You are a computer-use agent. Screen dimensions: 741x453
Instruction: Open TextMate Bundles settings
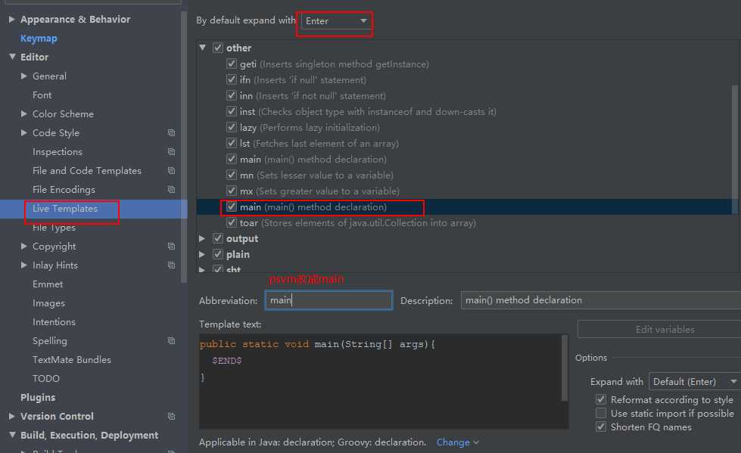(72, 359)
